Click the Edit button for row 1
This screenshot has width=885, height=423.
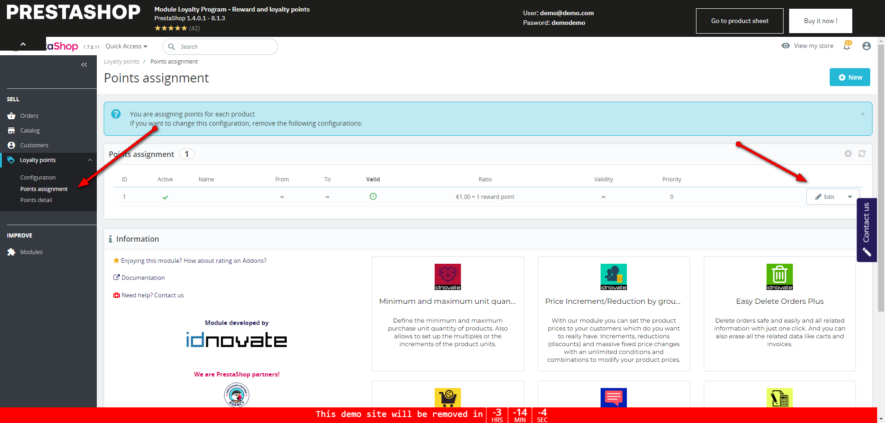point(825,197)
